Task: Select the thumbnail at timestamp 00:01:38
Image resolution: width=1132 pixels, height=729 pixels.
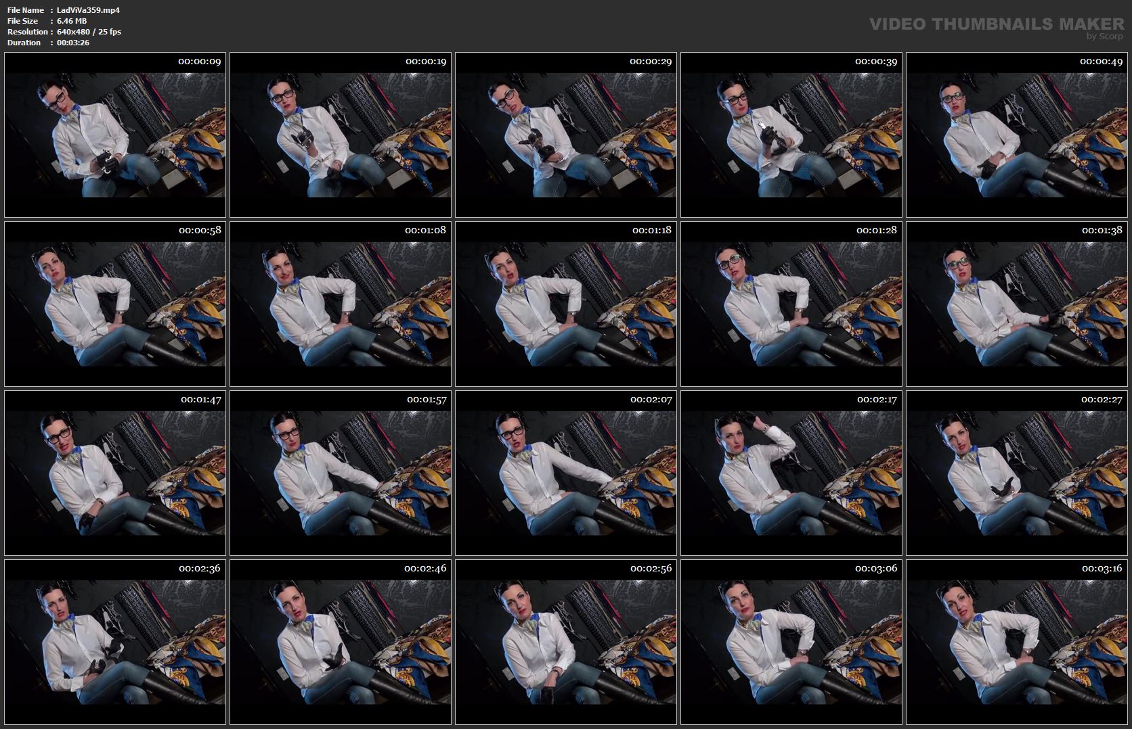Action: coord(1017,304)
